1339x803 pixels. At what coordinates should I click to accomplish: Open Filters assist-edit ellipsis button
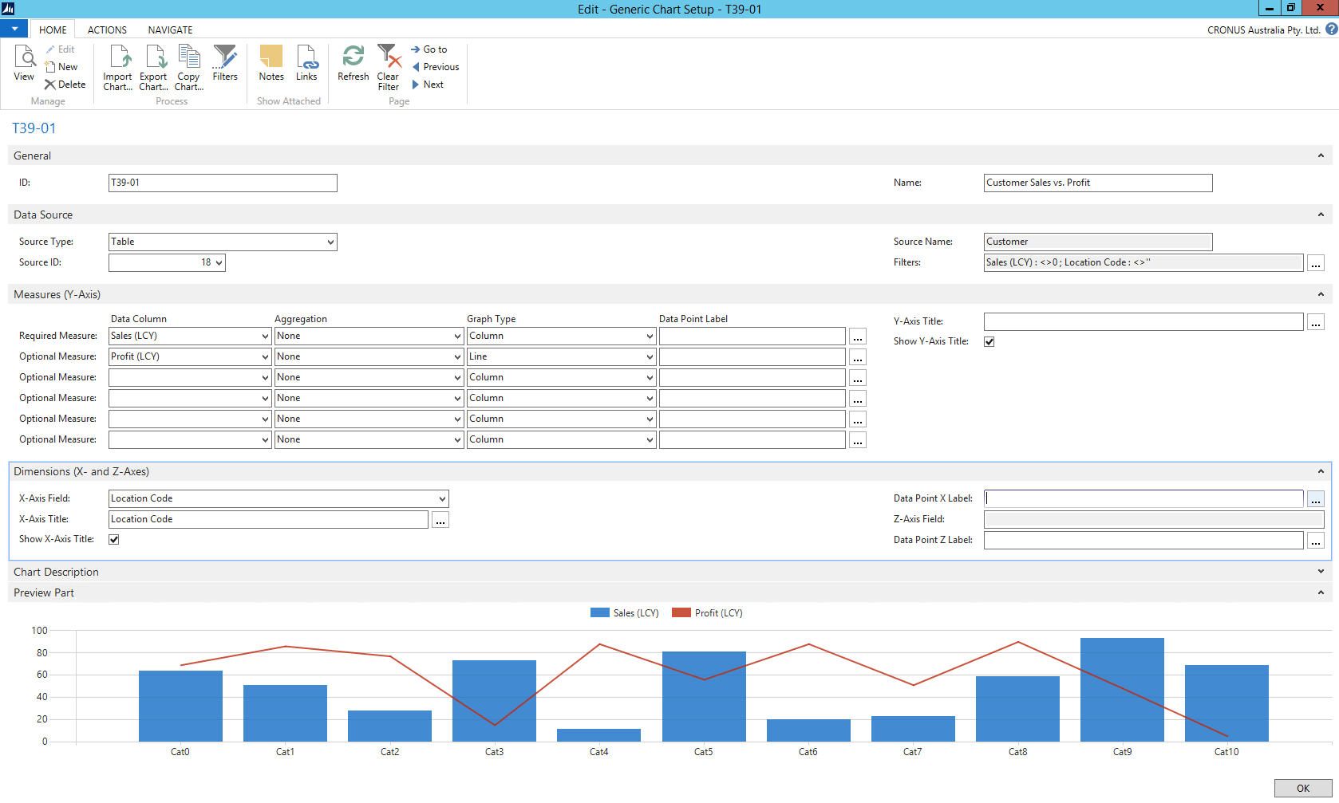point(1316,263)
